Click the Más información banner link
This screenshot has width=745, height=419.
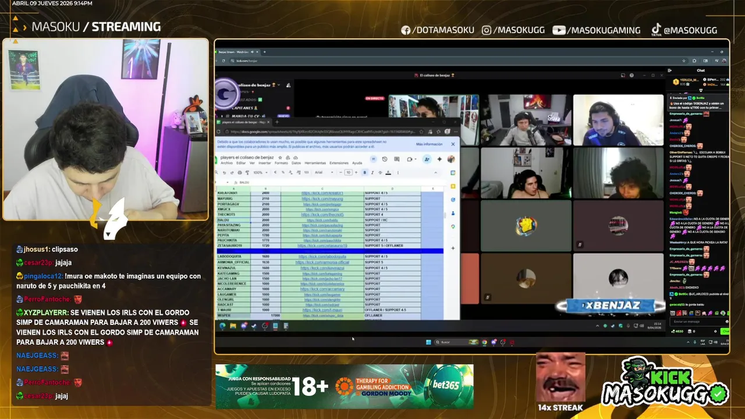click(x=429, y=144)
